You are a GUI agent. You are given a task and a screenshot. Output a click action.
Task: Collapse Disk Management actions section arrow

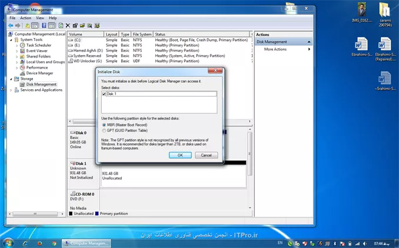click(x=309, y=42)
